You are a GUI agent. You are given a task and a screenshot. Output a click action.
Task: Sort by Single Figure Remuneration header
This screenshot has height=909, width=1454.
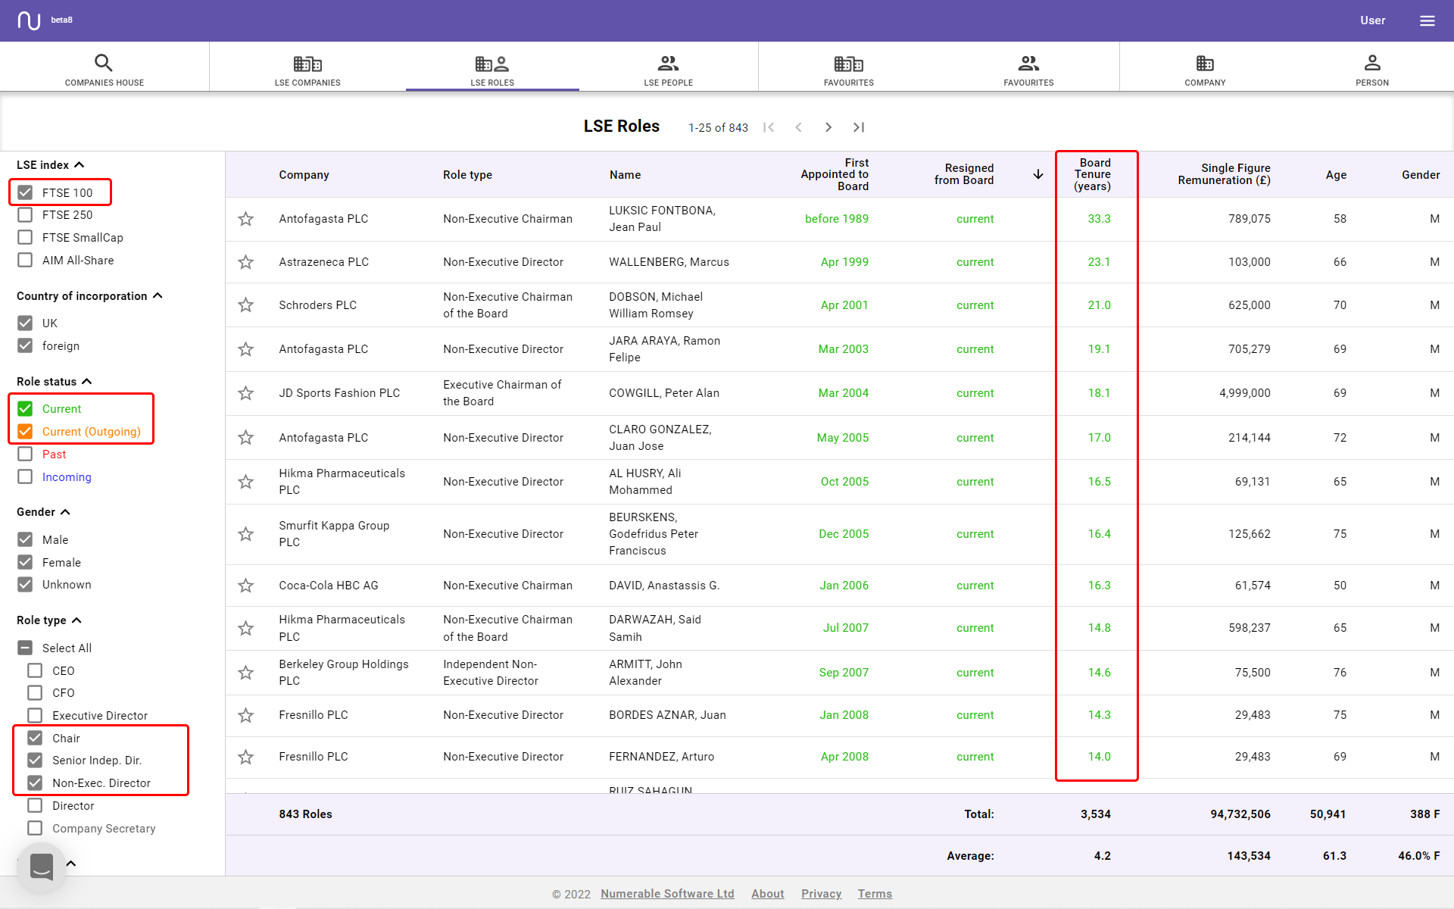(x=1224, y=174)
